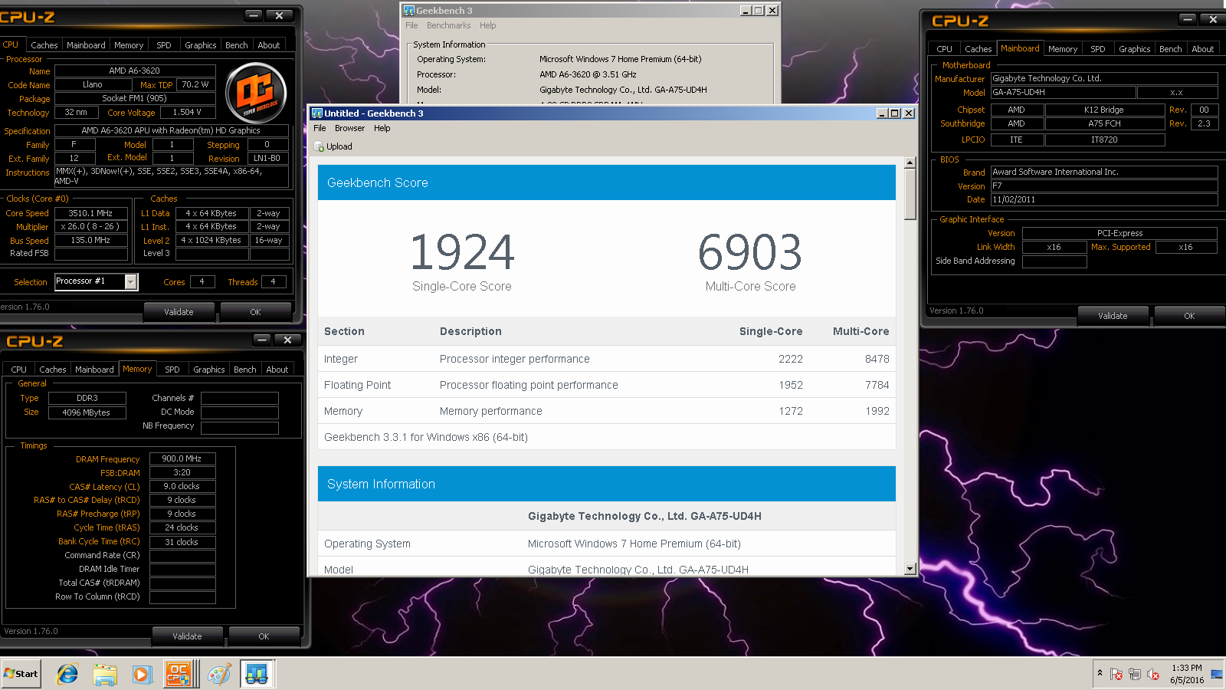Image resolution: width=1226 pixels, height=690 pixels.
Task: Select the Geekbench taskbar icon
Action: pos(257,674)
